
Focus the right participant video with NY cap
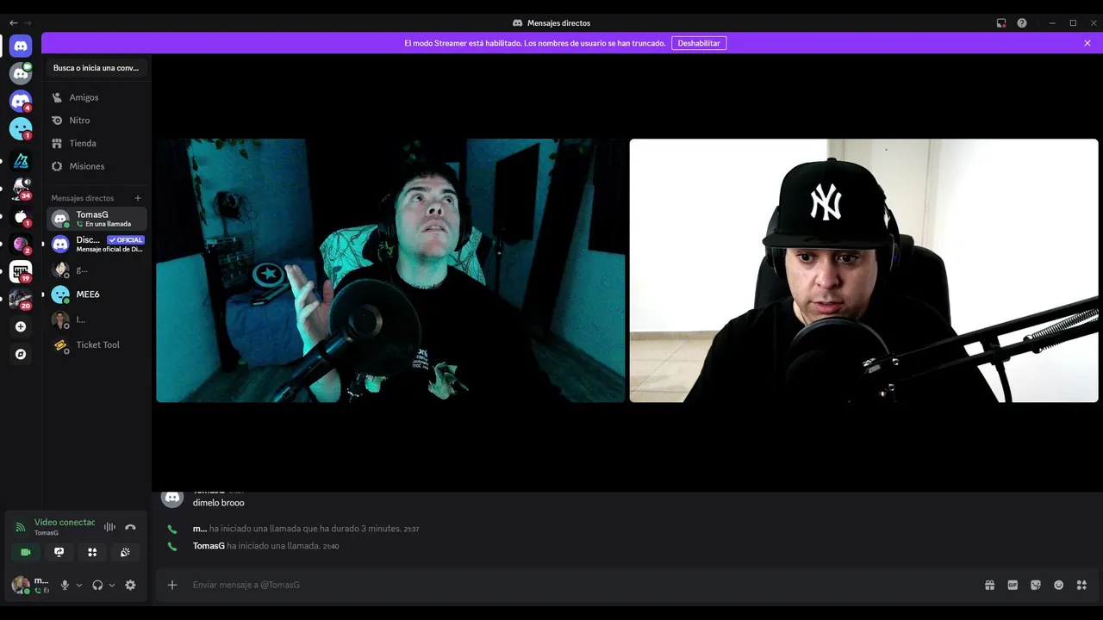pos(863,270)
